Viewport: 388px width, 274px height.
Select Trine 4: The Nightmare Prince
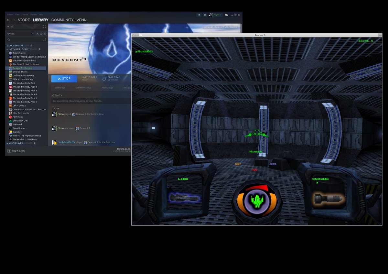point(26,136)
